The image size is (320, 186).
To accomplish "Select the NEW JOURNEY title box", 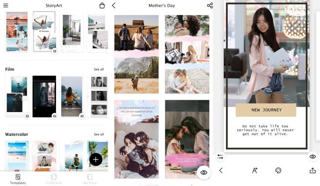I will point(266,110).
